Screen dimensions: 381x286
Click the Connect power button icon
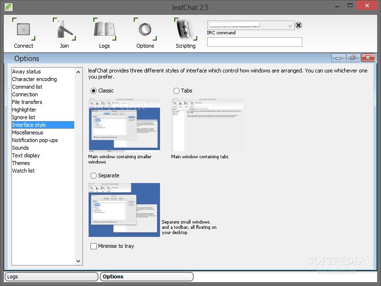[23, 30]
